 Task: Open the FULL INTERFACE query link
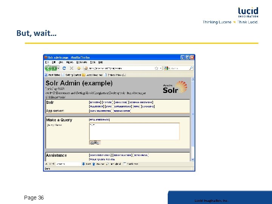pos(99,120)
